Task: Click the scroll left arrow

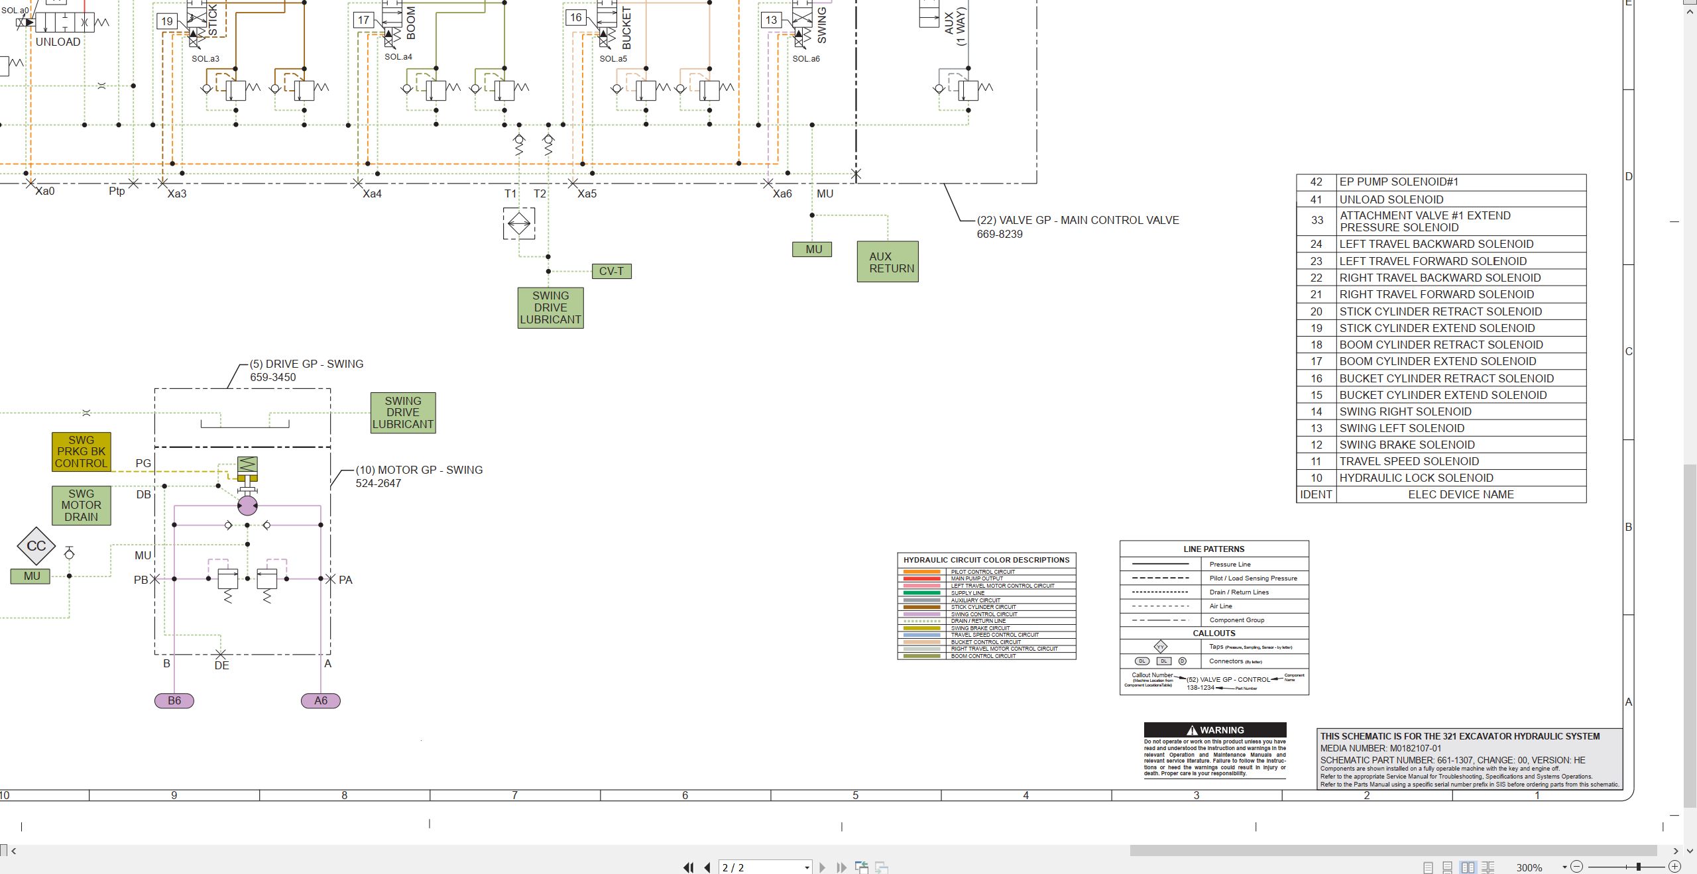Action: 14,850
